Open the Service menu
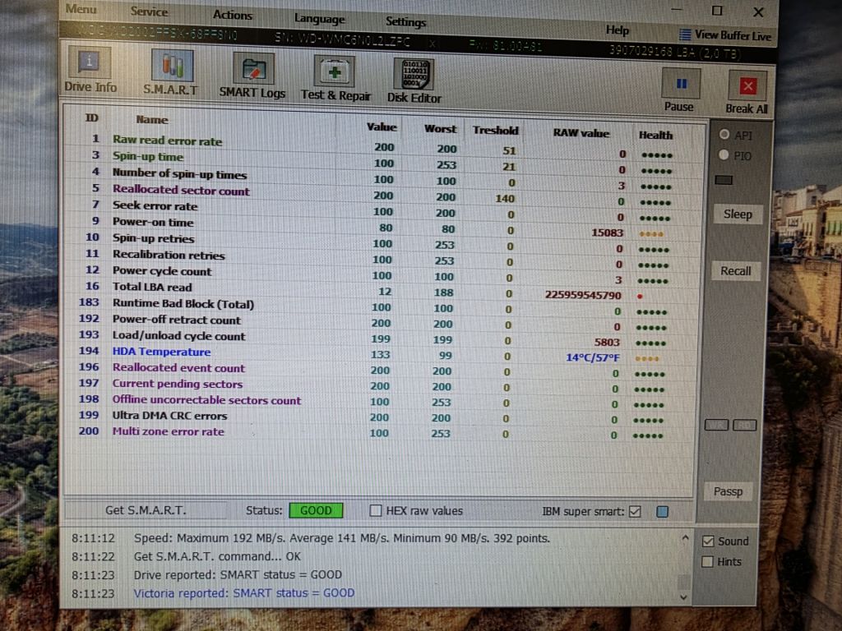 (x=150, y=12)
